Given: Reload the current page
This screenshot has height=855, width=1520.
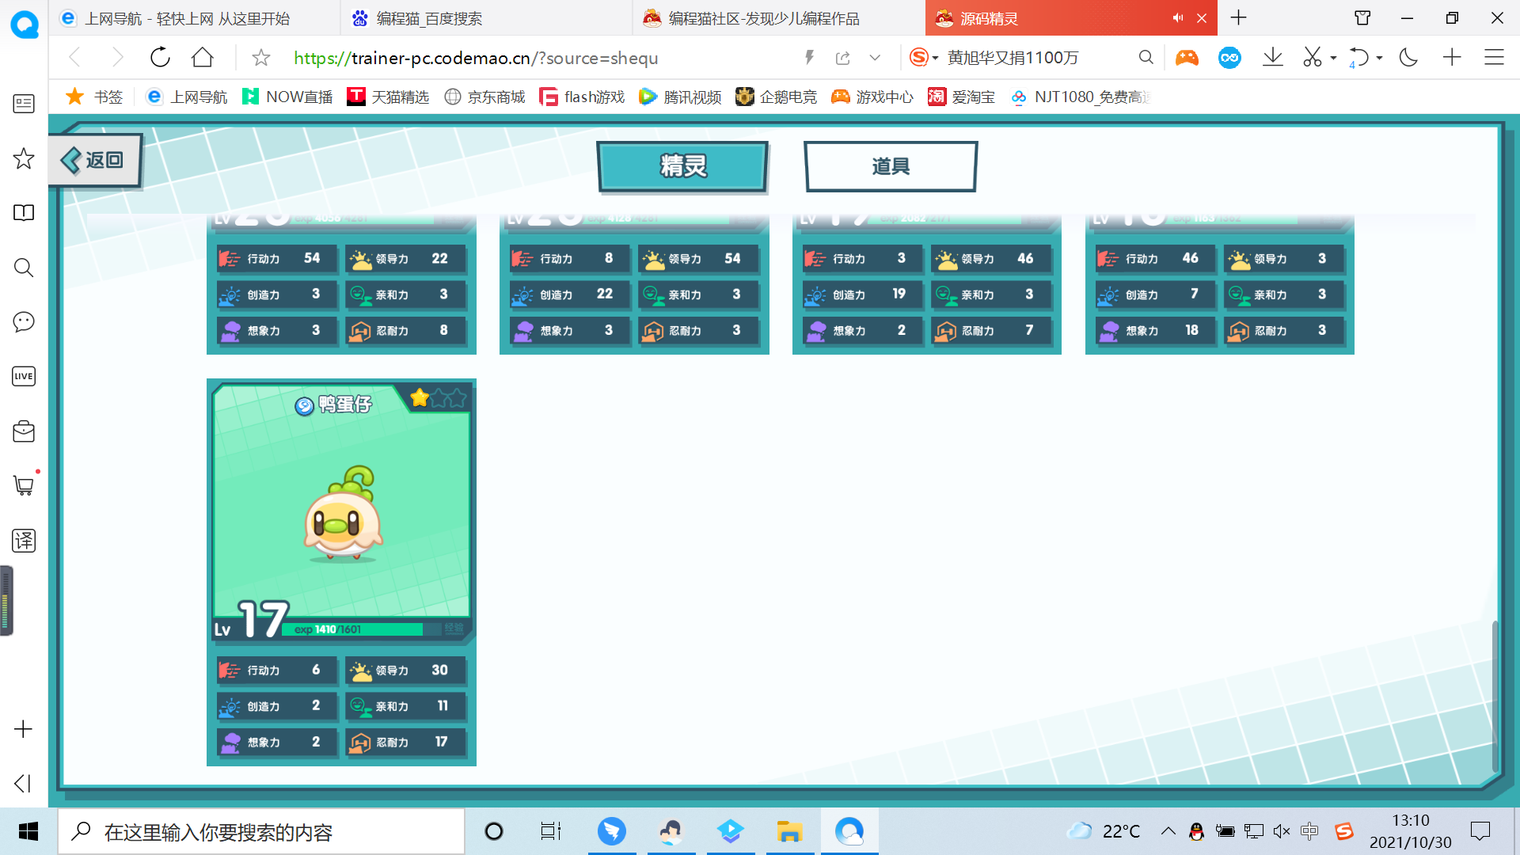Looking at the screenshot, I should [x=160, y=57].
